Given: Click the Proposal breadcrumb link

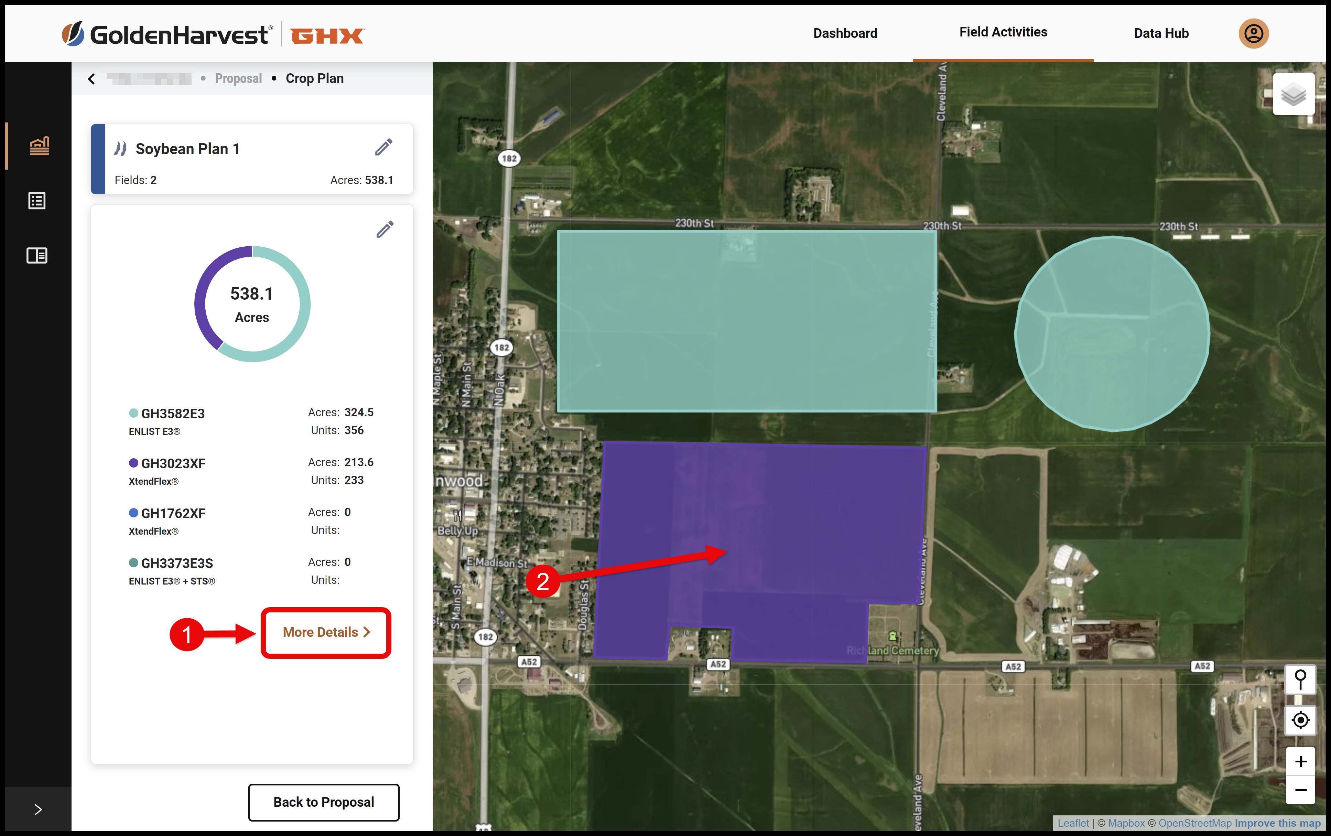Looking at the screenshot, I should point(238,78).
